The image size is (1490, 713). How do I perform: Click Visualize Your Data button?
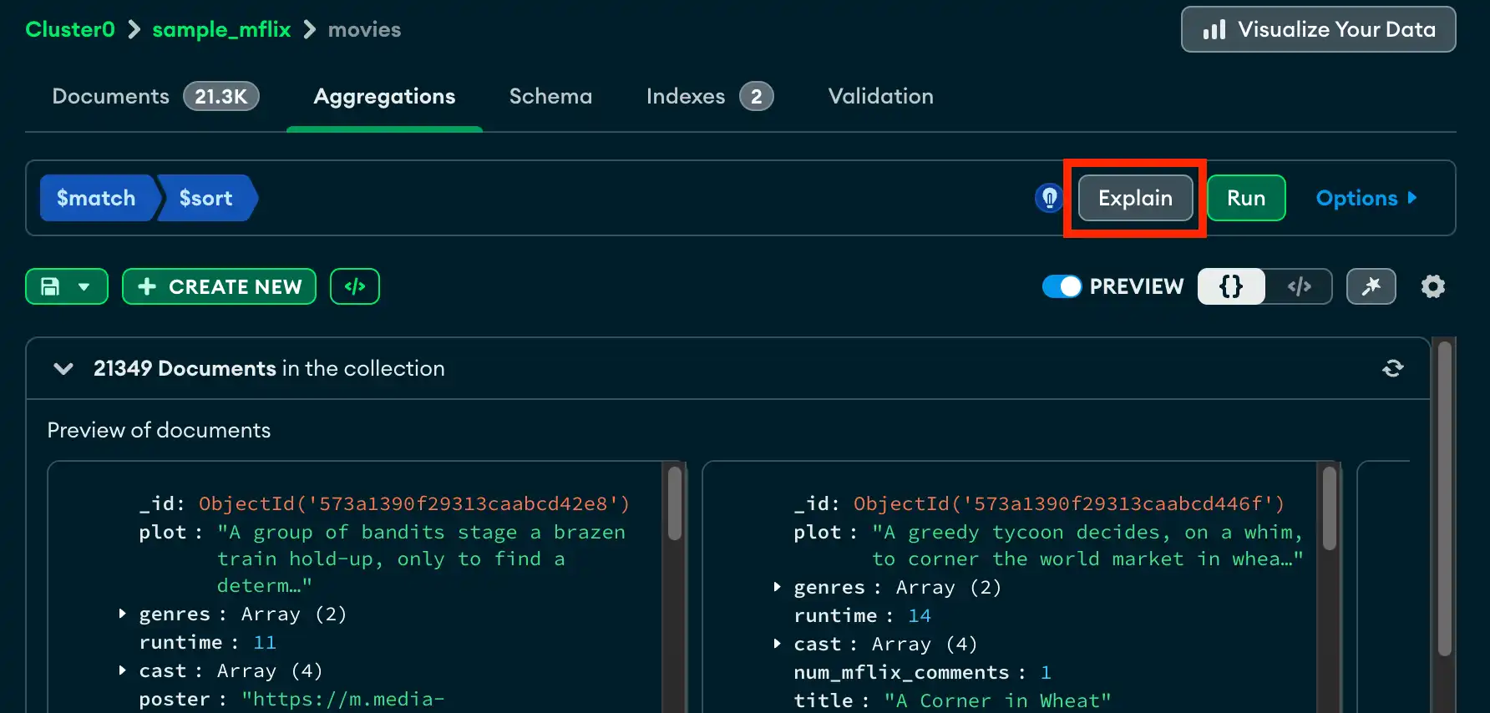(1318, 29)
